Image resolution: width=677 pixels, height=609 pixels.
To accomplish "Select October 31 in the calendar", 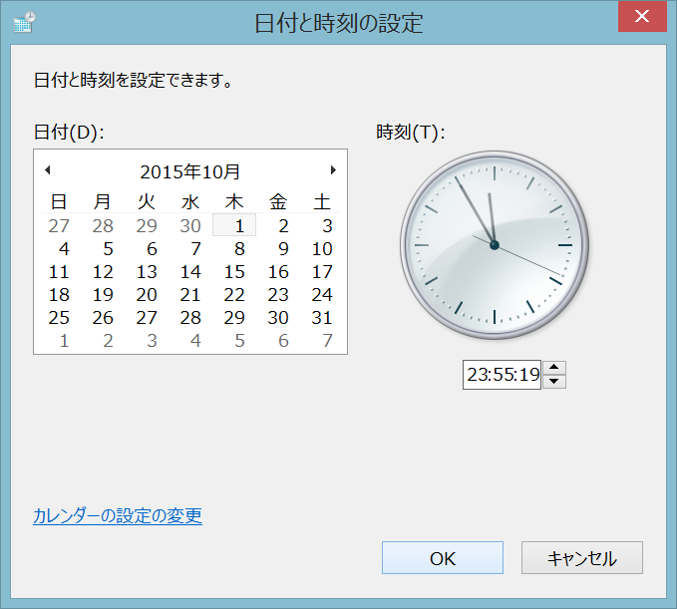I will pos(321,318).
